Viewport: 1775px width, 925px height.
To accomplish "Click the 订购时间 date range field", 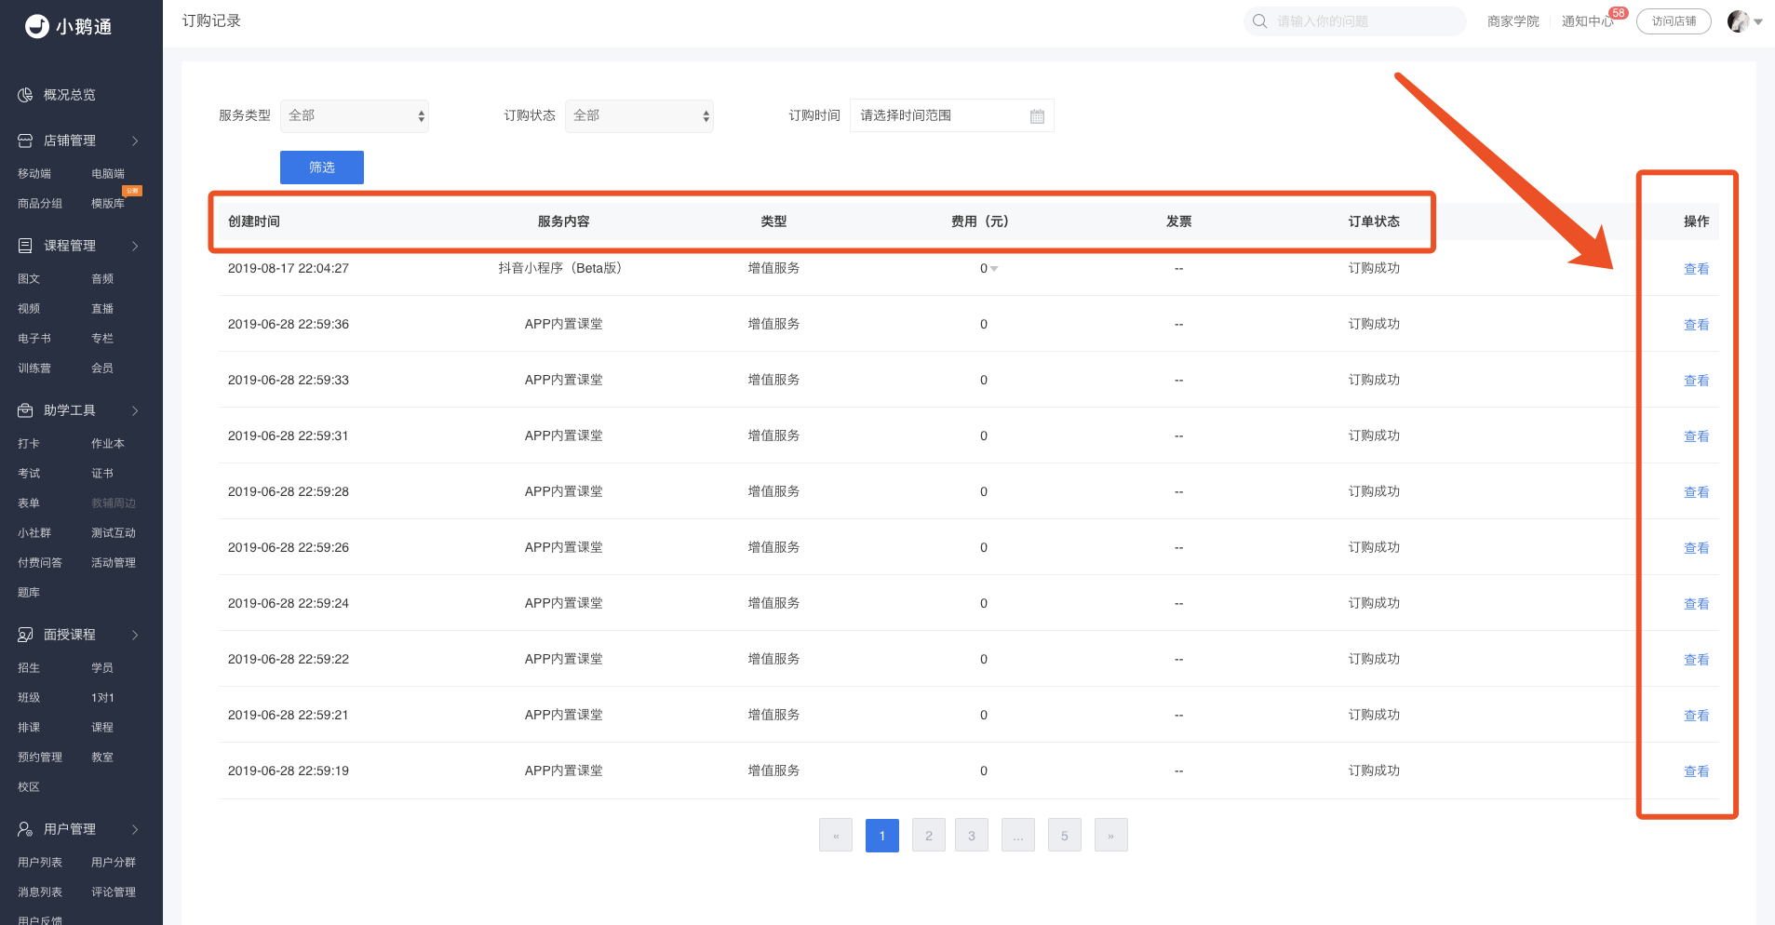I will click(x=940, y=116).
